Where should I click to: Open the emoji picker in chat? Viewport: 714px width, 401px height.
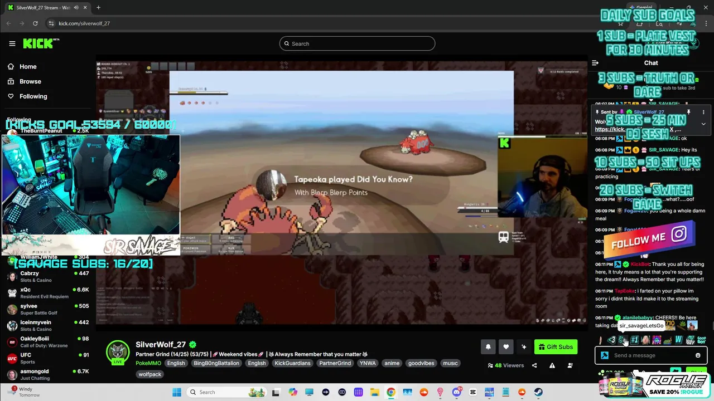point(698,355)
